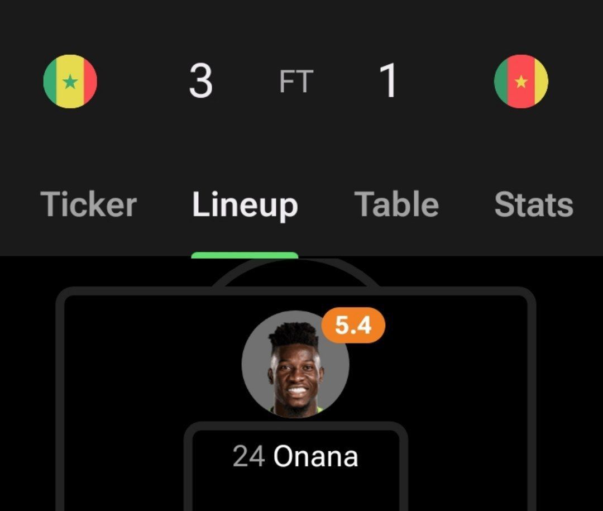Tap the yellow star on Cameroon's flag

[x=521, y=82]
